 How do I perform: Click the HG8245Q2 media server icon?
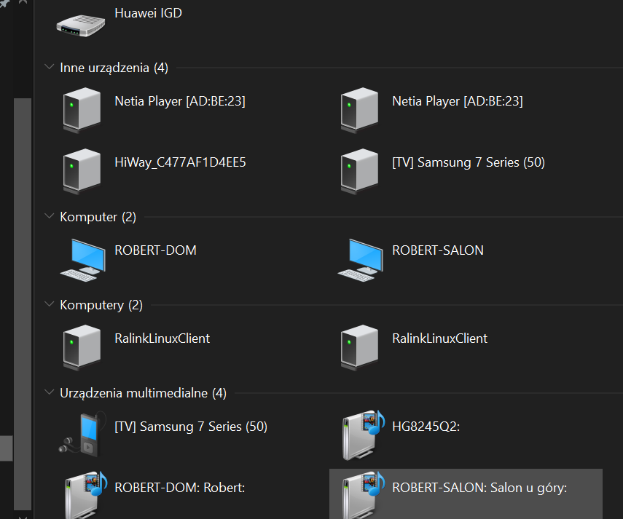[x=364, y=435]
